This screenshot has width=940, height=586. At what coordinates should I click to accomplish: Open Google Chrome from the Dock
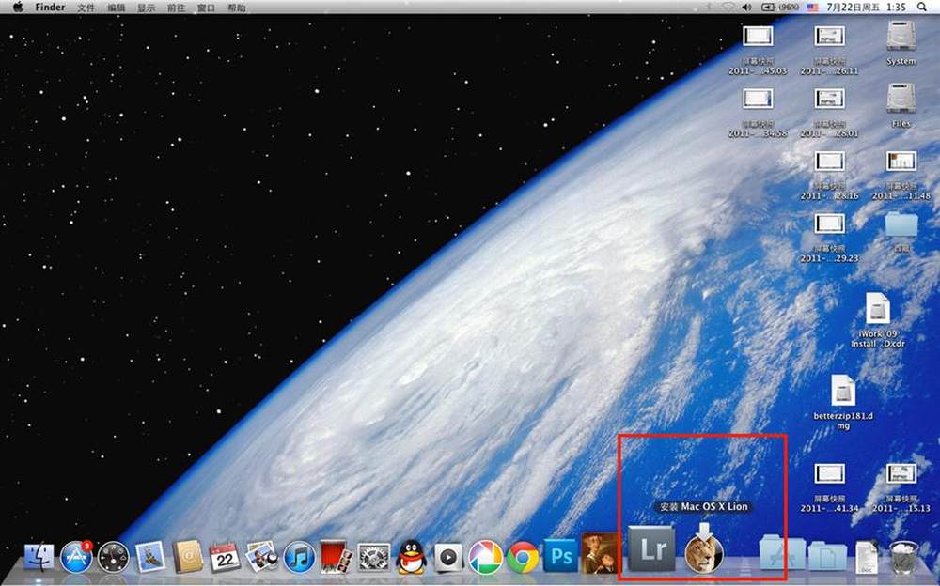click(x=523, y=558)
